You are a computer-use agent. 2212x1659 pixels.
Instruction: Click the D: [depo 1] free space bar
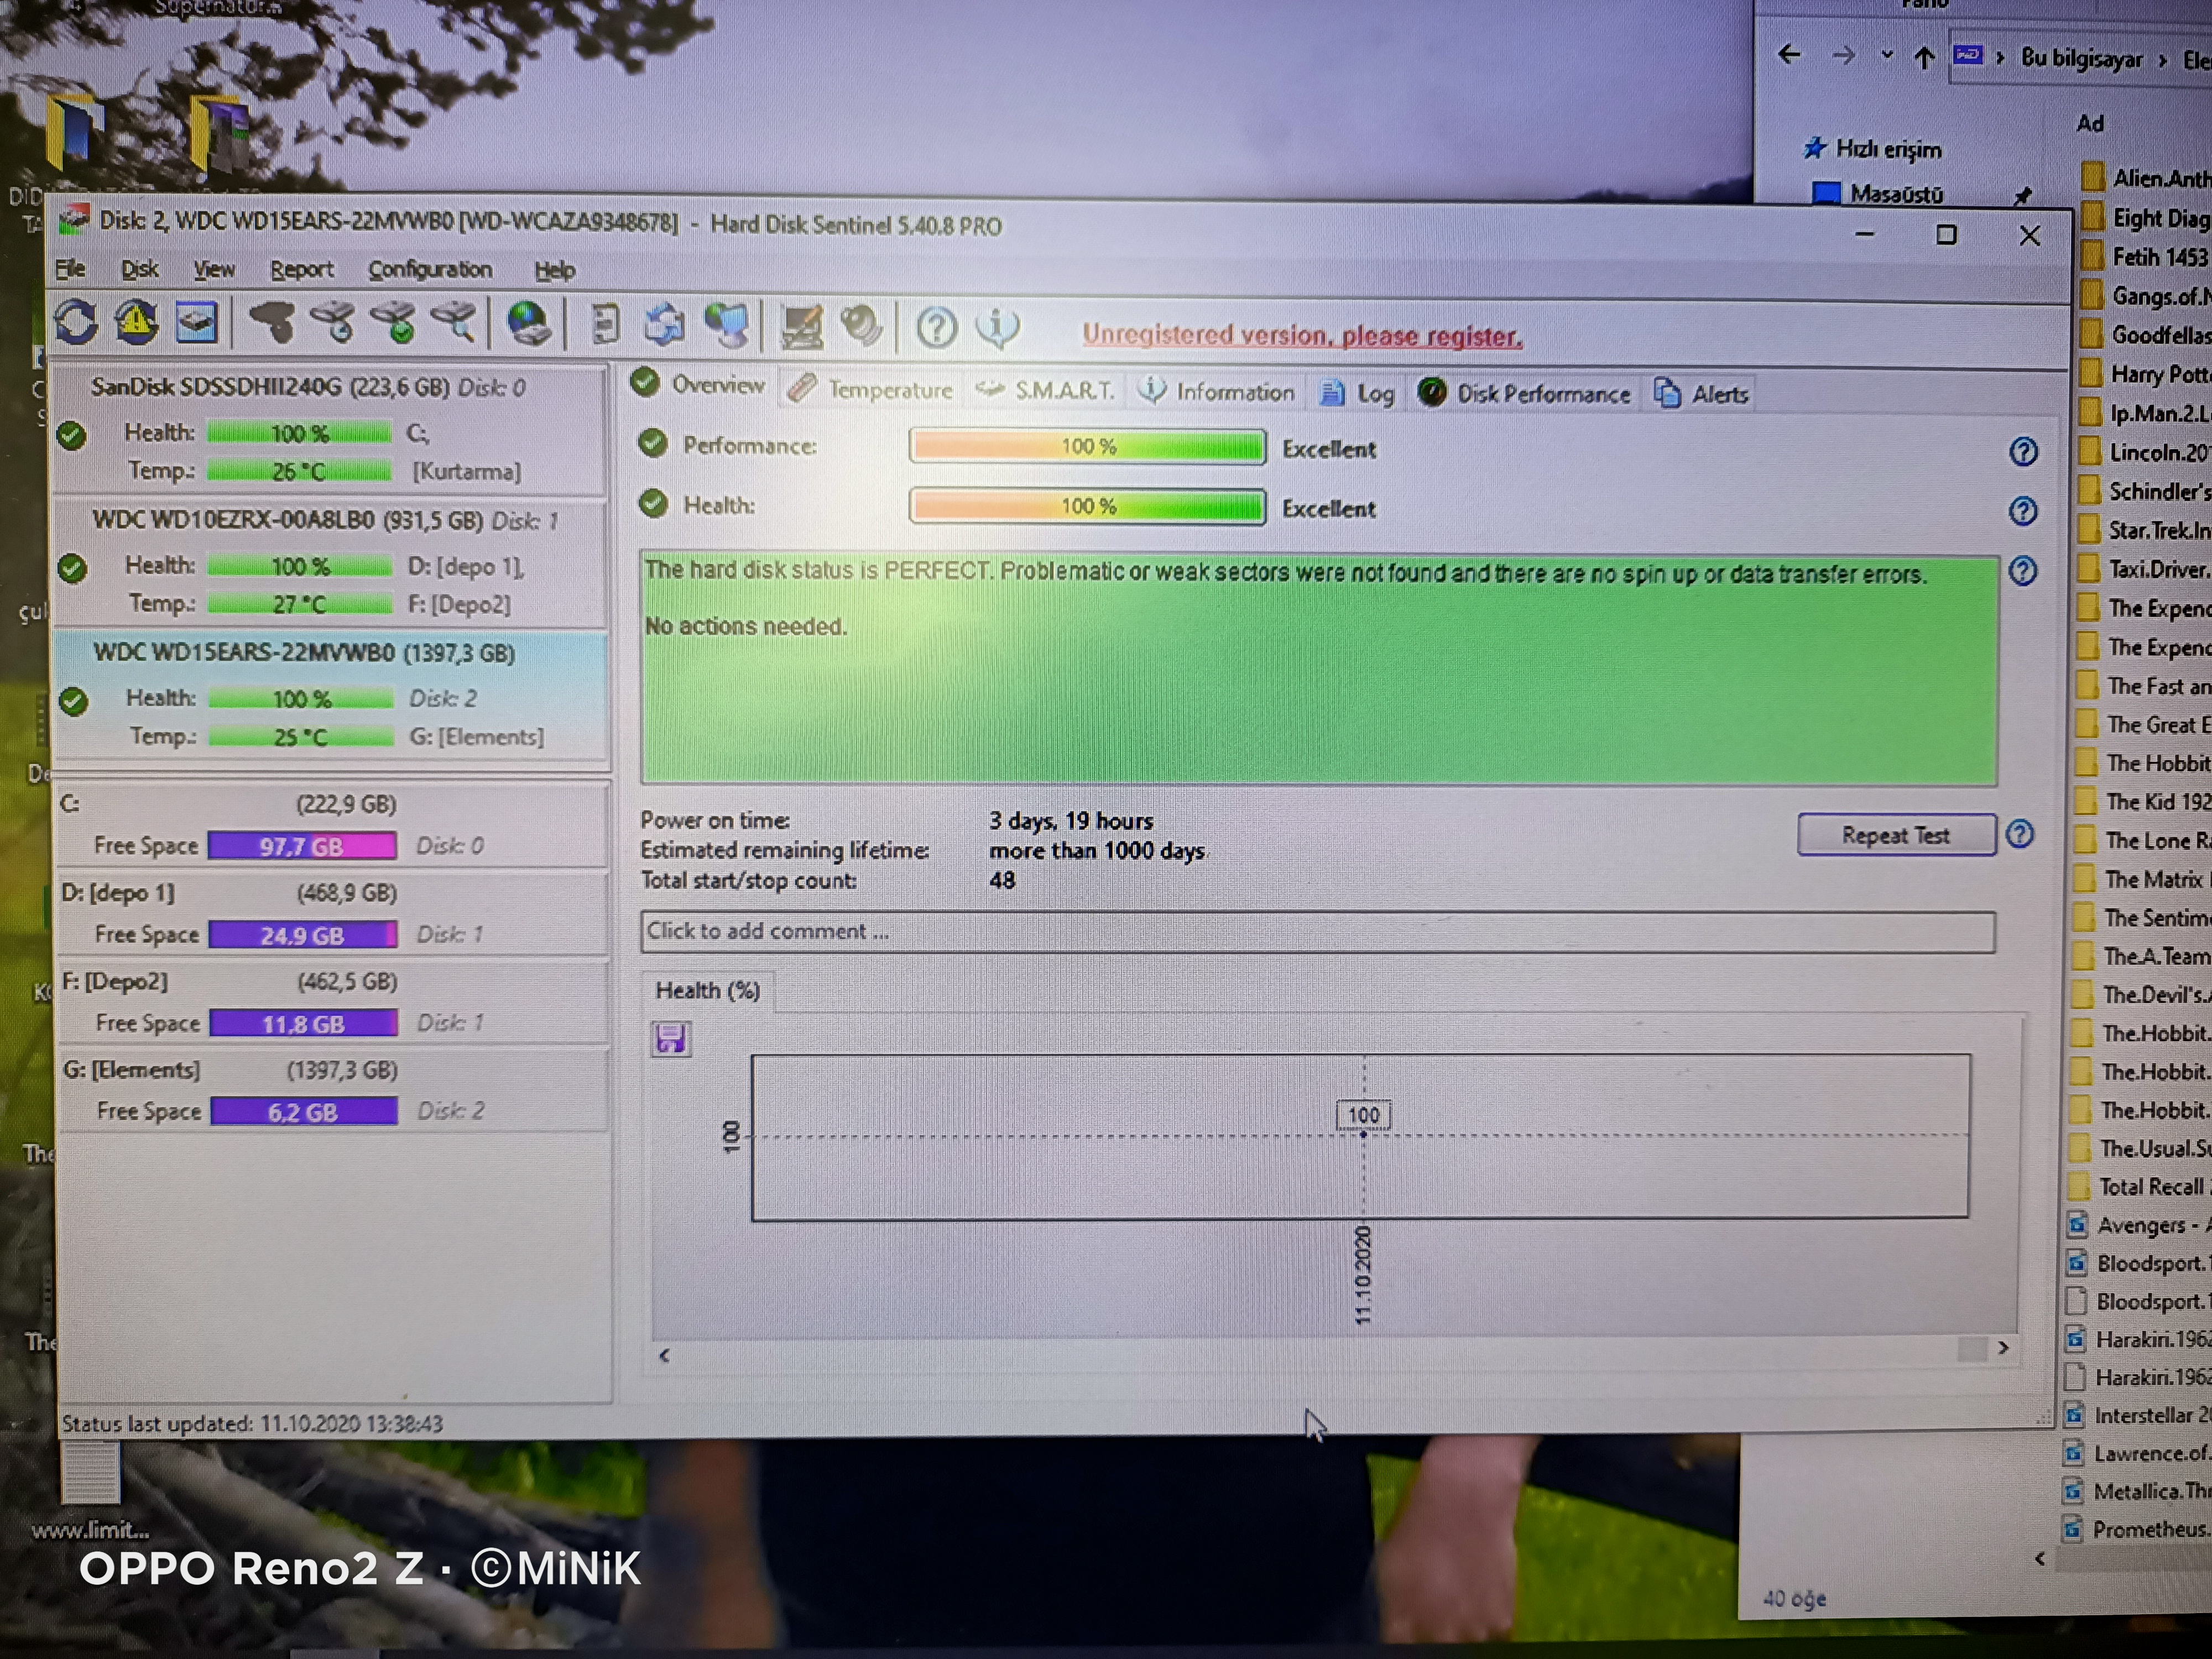pos(303,935)
